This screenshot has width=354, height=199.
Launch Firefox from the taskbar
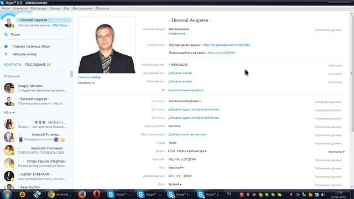coord(82,194)
